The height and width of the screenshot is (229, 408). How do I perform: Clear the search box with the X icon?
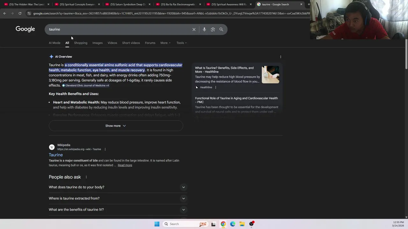pyautogui.click(x=194, y=29)
